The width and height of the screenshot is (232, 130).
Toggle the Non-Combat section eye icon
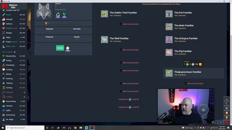(x=14, y=52)
